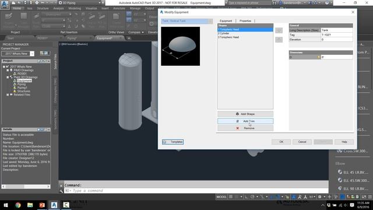Edit the Elevation value field

pos(337,40)
